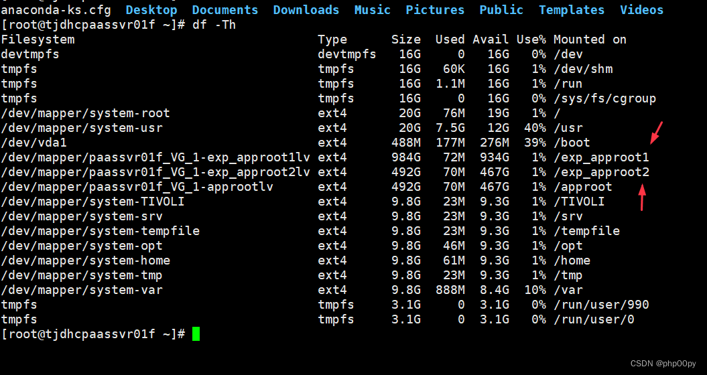Click the /TIVOLI mount point
Screen dimensions: 707x375
pyautogui.click(x=580, y=202)
